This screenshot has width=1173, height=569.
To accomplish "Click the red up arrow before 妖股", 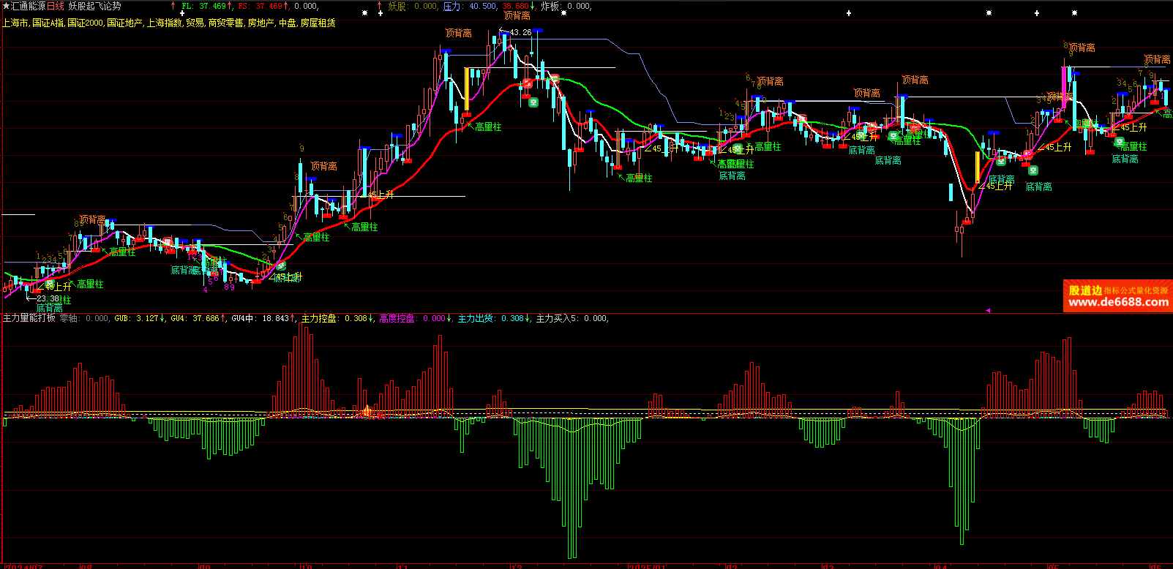I will tap(380, 6).
